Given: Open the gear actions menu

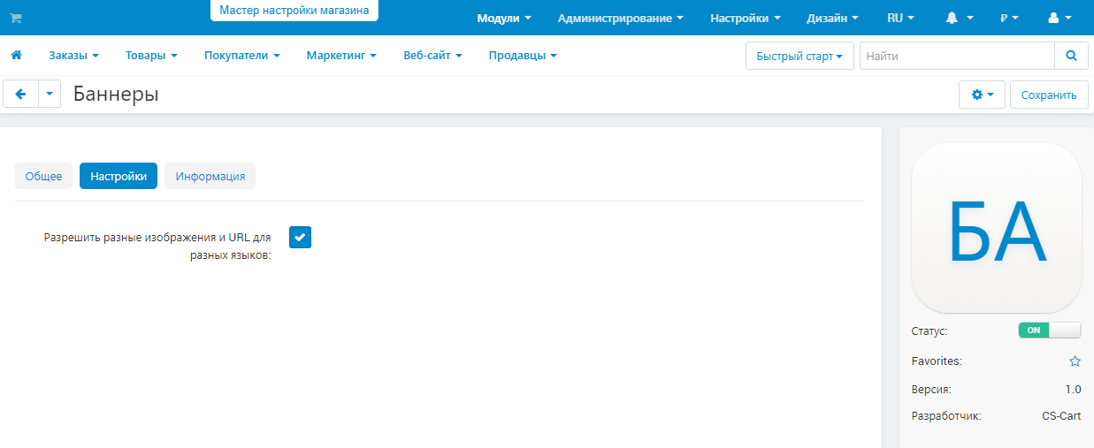Looking at the screenshot, I should 982,95.
